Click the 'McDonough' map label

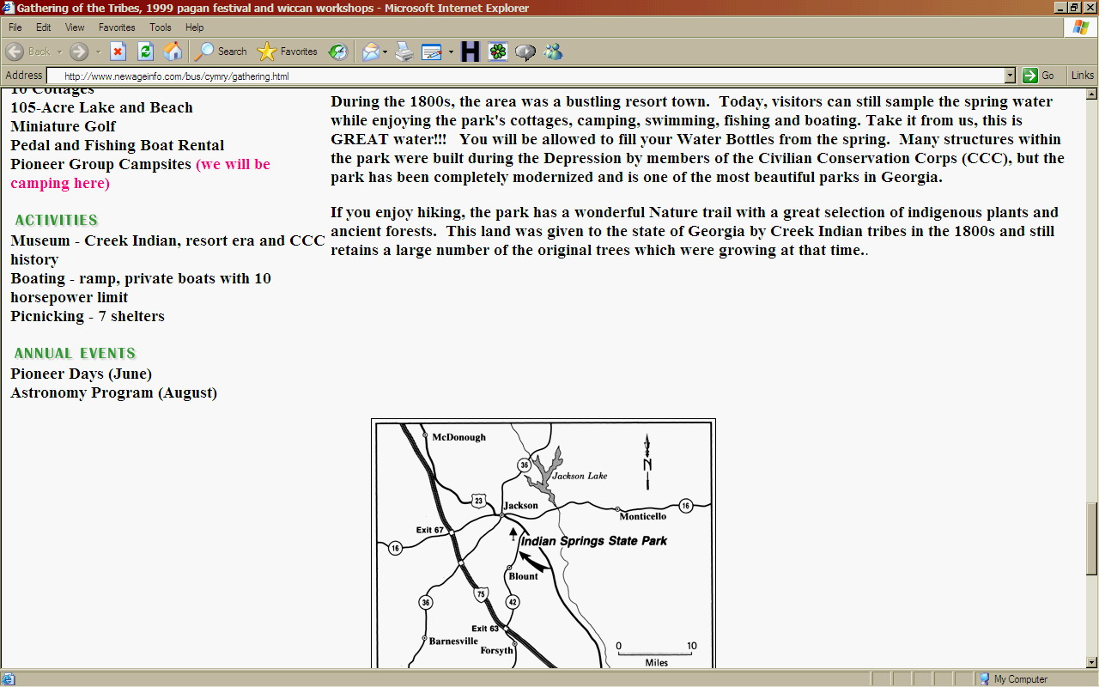458,437
